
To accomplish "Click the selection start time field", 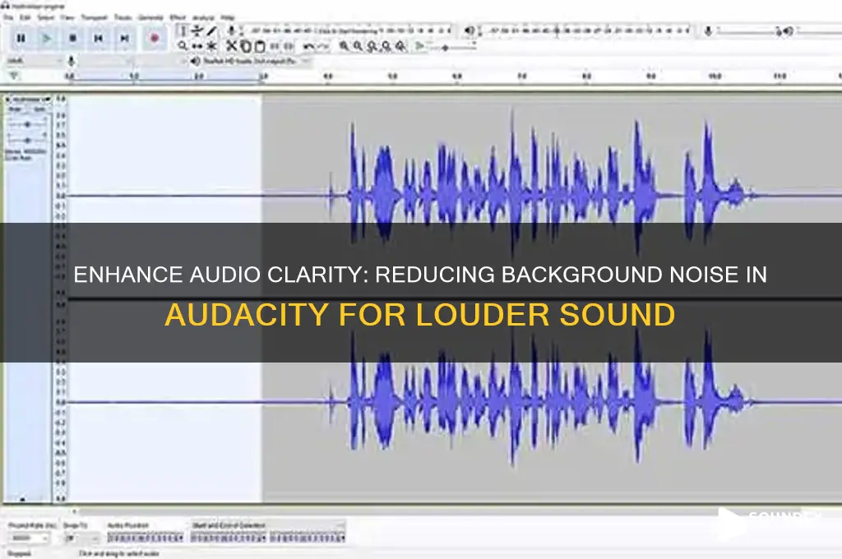I will (x=229, y=538).
